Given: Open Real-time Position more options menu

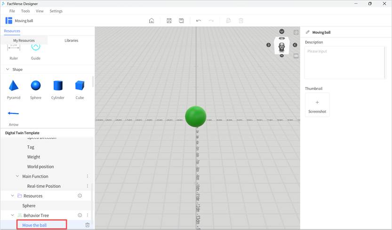Looking at the screenshot, I should (88, 186).
